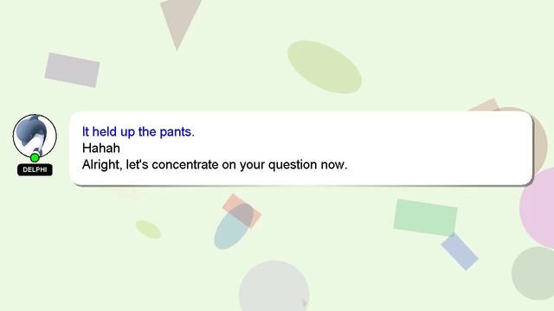Click the teal blue ellipse shape
This screenshot has width=554, height=311.
coord(233,227)
